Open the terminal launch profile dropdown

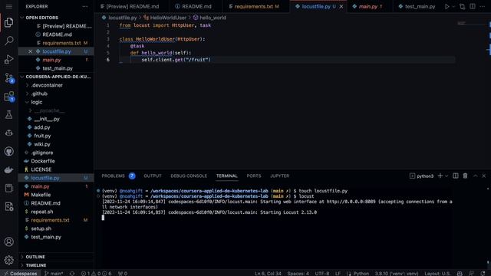coord(447,176)
